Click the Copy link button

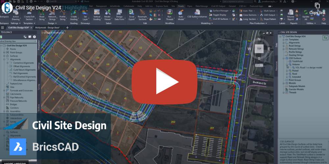317,9
